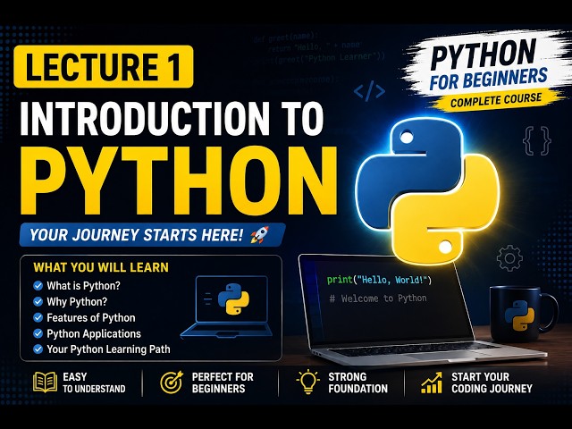Click the yellow COMPLETE COURSE strip
Screen dimensions: 572x429
496,100
